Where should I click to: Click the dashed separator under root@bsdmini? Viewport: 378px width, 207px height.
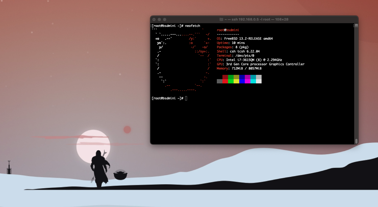(x=228, y=34)
